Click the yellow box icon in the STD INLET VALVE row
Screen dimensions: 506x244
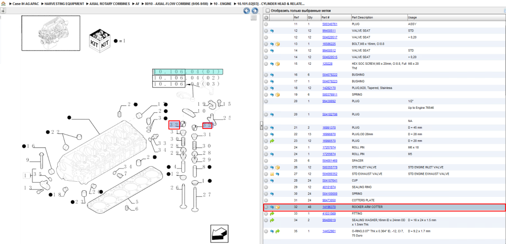277,168
